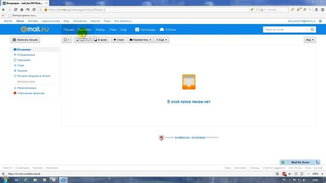Image resolution: width=326 pixels, height=183 pixels.
Task: Click the phone icon in Mail.Ru Агент bar
Action: point(317,162)
